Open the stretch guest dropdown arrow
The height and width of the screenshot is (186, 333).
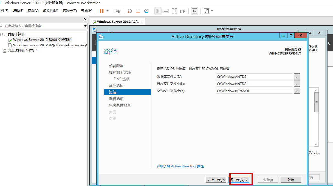[212, 11]
